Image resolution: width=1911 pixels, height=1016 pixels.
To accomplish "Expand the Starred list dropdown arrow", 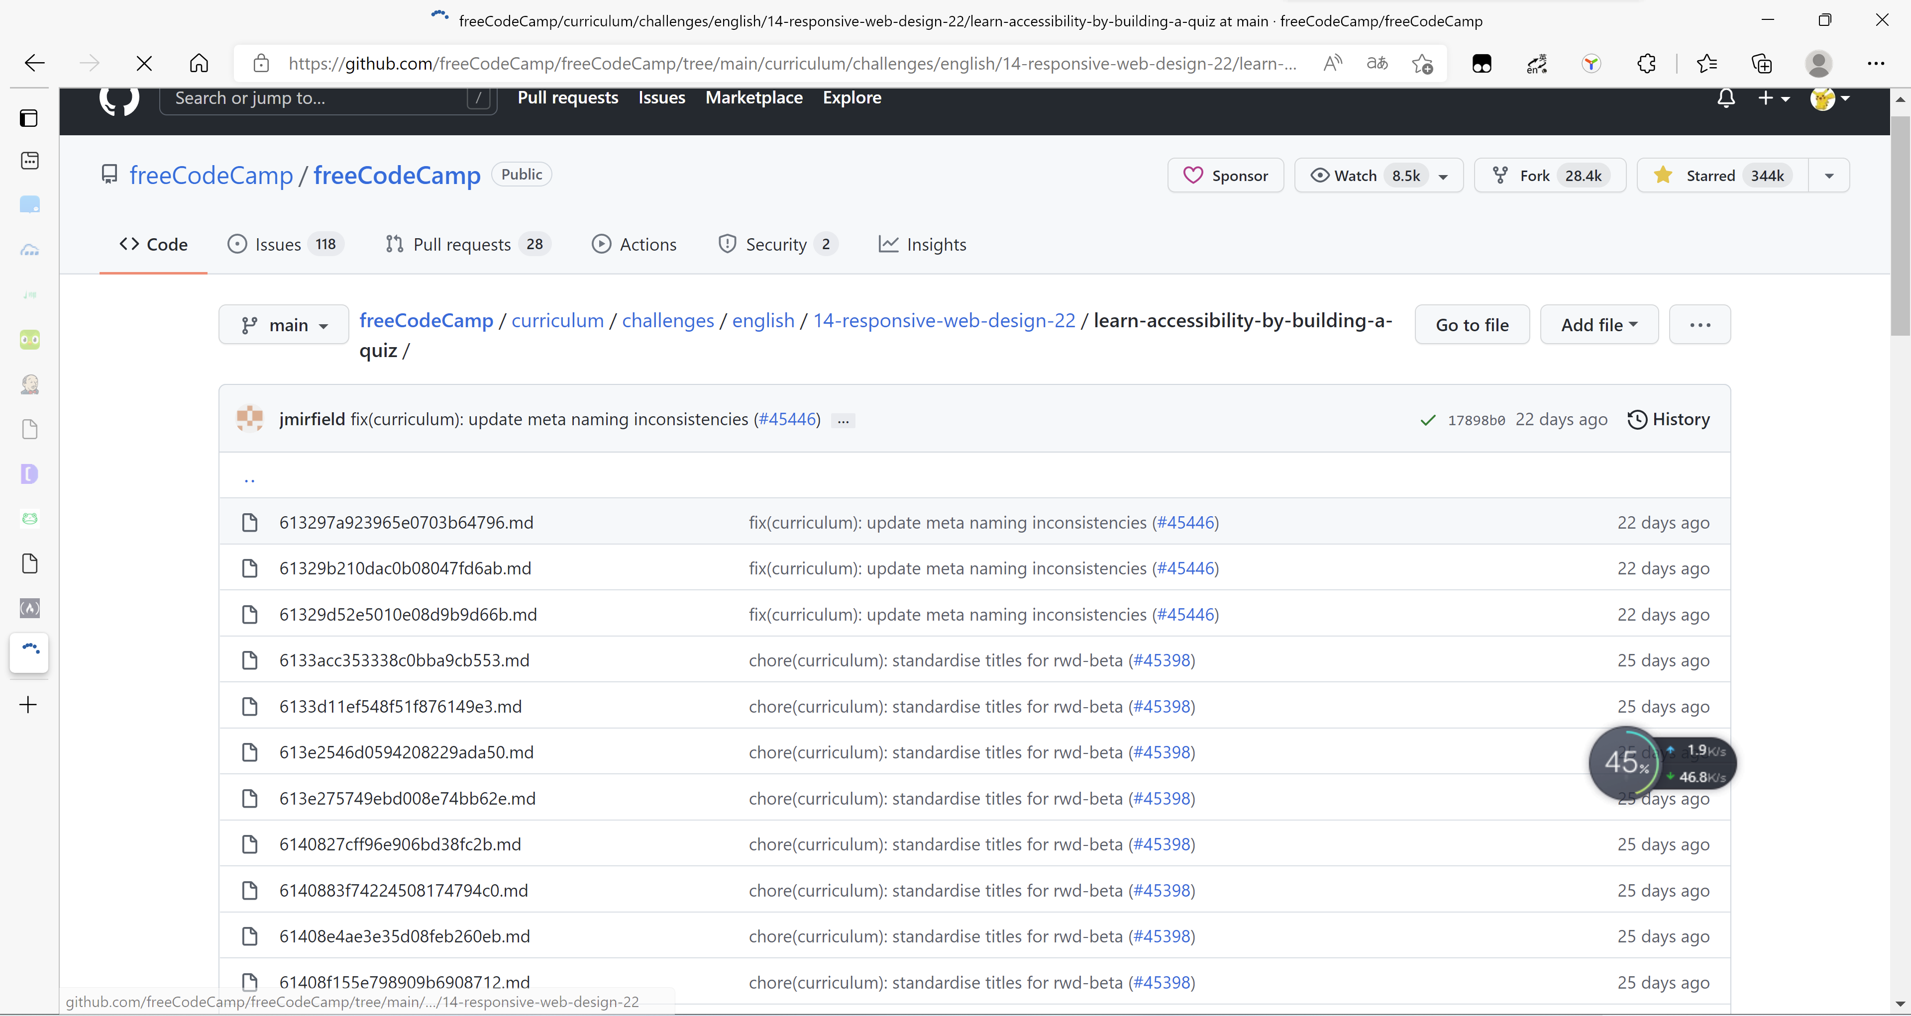I will tap(1829, 175).
